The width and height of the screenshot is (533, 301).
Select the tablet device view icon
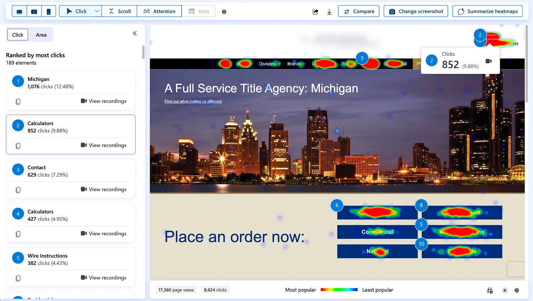(x=34, y=11)
